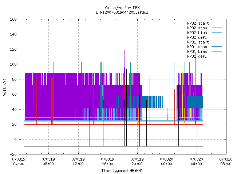The width and height of the screenshot is (233, 174).
Task: Click the 40 y-axis tick label
Action: click(x=14, y=109)
